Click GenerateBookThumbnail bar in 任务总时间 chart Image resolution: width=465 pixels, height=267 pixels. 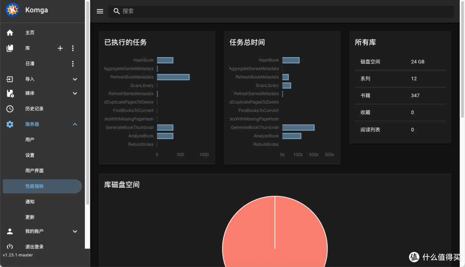click(298, 127)
